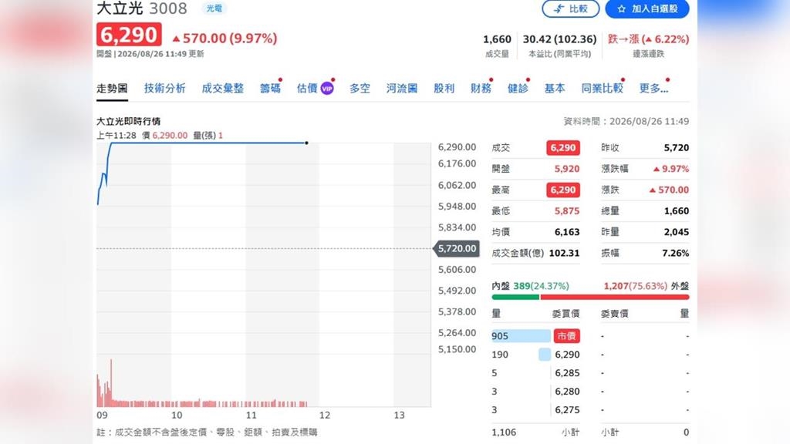Click the 跌→漲 (6.22%) indicator
790x444 pixels.
click(648, 39)
